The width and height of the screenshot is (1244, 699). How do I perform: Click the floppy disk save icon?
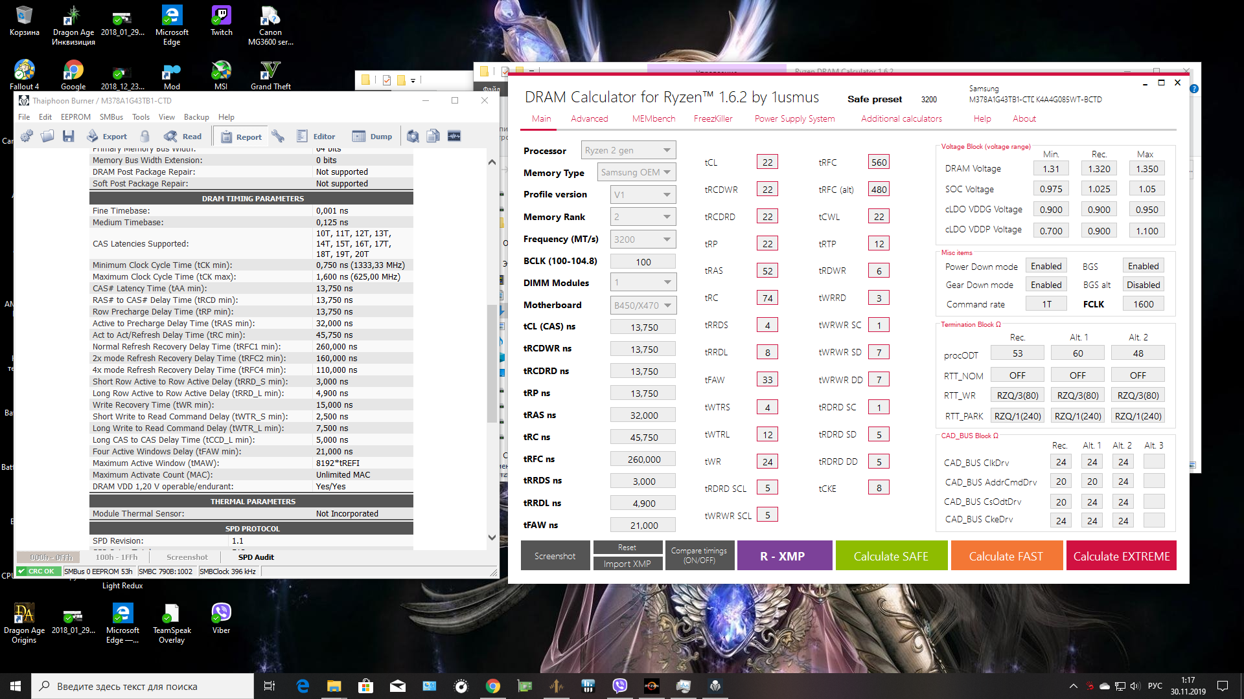coord(68,136)
